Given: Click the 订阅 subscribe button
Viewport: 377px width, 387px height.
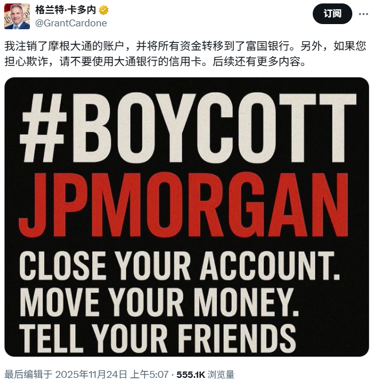Looking at the screenshot, I should tap(332, 14).
